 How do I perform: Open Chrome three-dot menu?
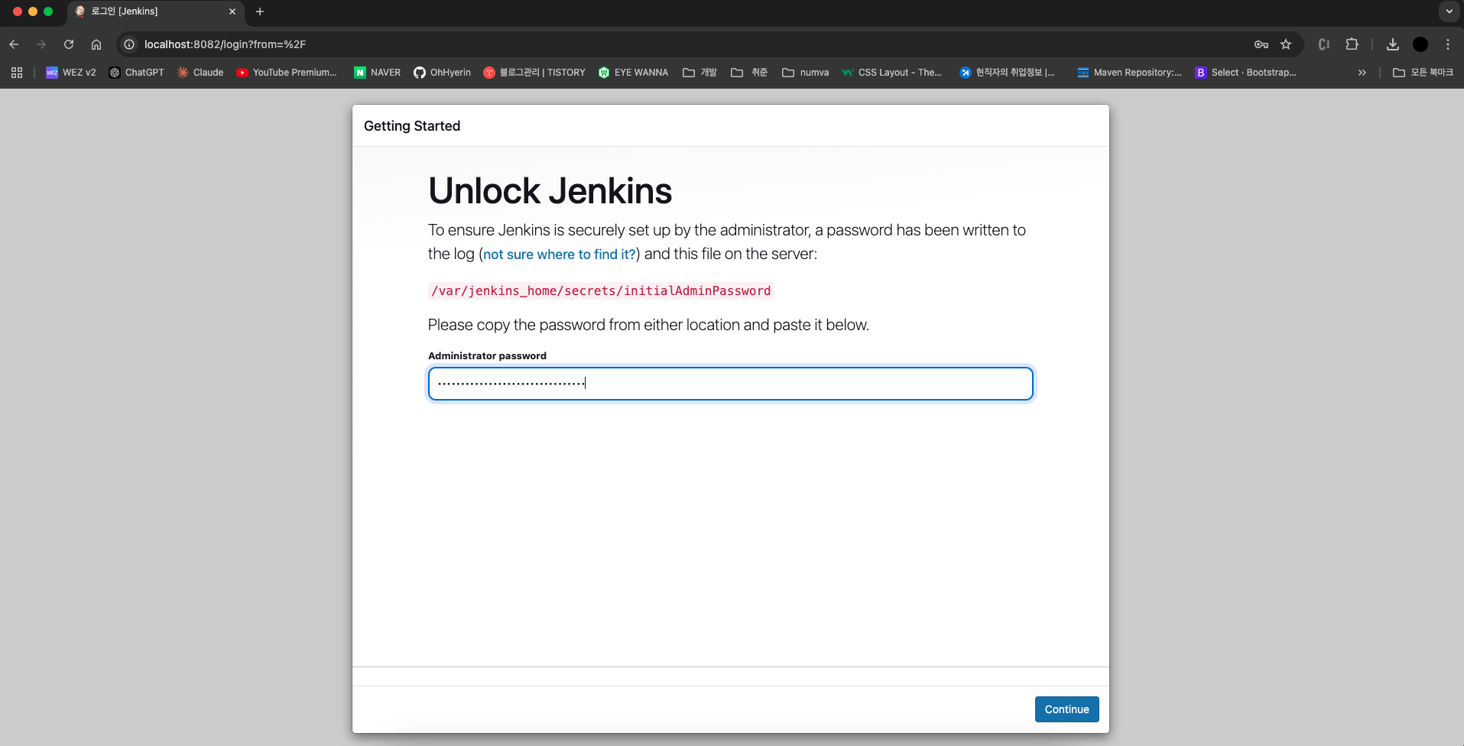[x=1448, y=44]
